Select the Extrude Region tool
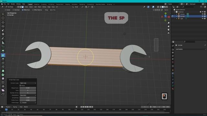207x116 pixels. click(x=3, y=51)
